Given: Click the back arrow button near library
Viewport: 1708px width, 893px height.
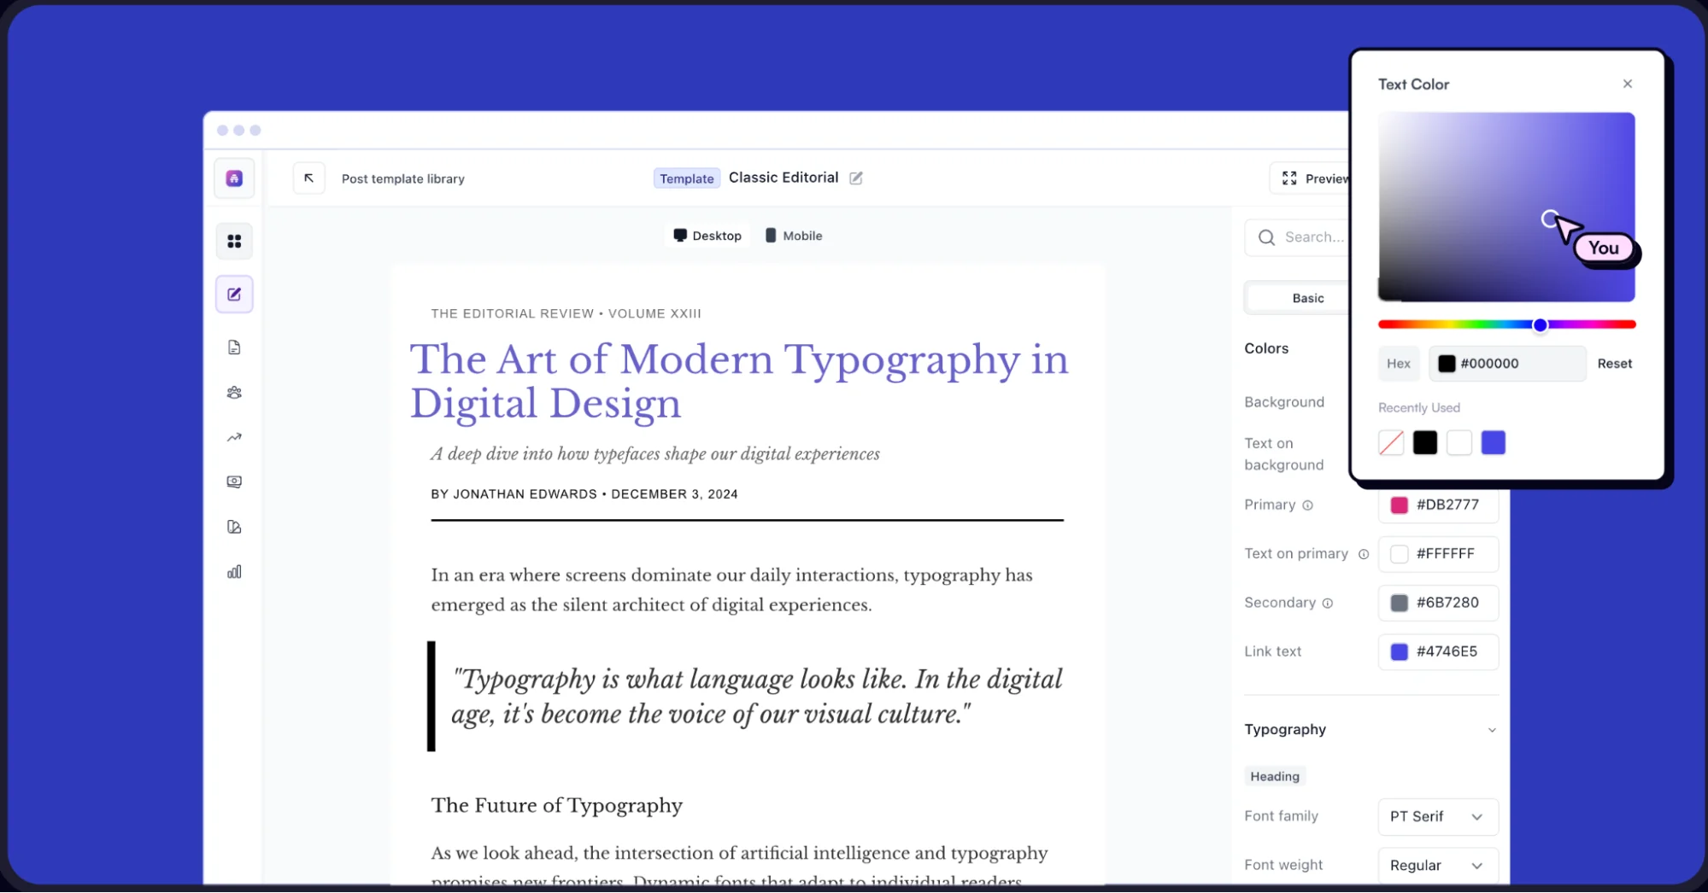Looking at the screenshot, I should click(309, 178).
